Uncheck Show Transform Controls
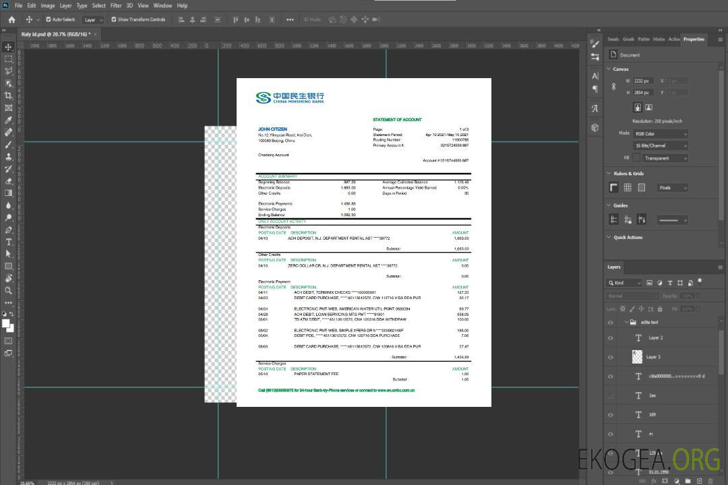Viewport: 728px width, 485px height. (x=114, y=20)
